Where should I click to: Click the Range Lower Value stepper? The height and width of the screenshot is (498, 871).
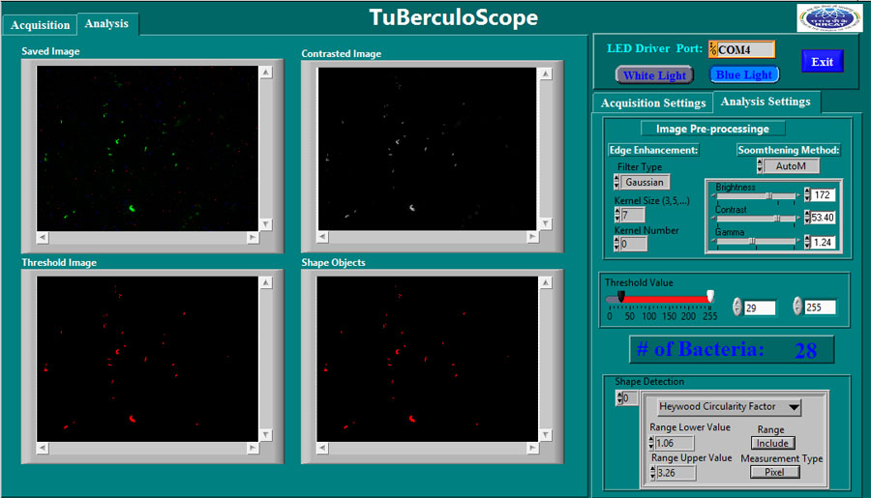pyautogui.click(x=651, y=443)
